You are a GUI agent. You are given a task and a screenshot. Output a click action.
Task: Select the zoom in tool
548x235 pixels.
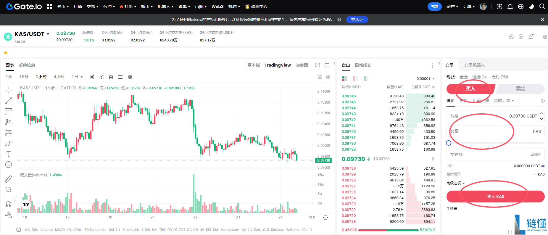[9, 189]
